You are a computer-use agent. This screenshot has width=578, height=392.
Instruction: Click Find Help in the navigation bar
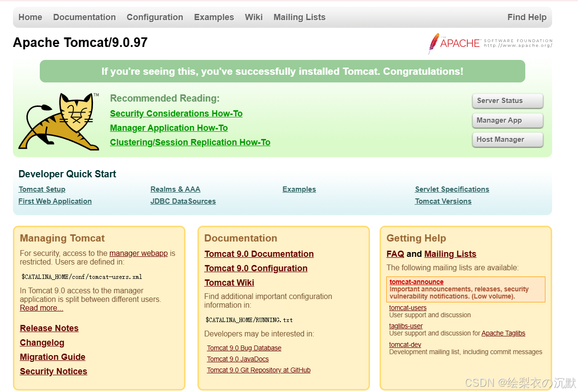tap(527, 17)
